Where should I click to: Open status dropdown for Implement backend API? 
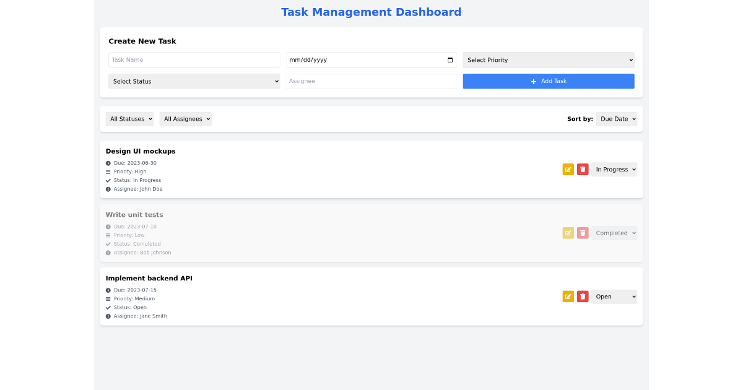[x=614, y=297]
